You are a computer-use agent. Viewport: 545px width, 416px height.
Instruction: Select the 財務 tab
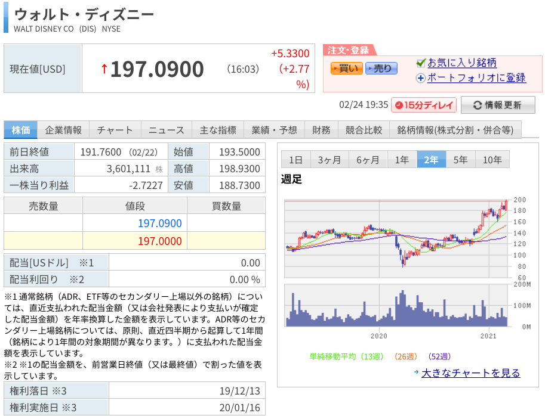321,130
